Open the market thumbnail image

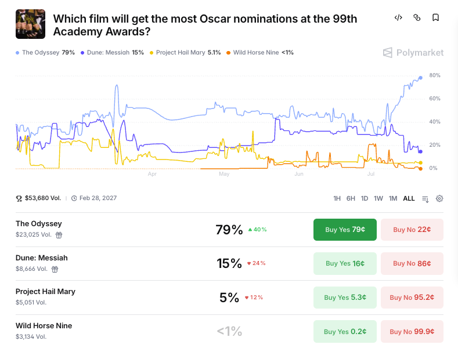pyautogui.click(x=30, y=24)
